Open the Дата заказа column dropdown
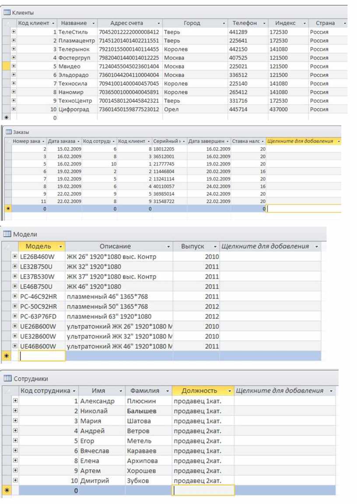 tap(78, 141)
